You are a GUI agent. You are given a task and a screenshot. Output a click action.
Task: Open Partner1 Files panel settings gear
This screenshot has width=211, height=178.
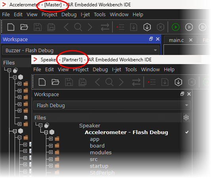point(186,117)
